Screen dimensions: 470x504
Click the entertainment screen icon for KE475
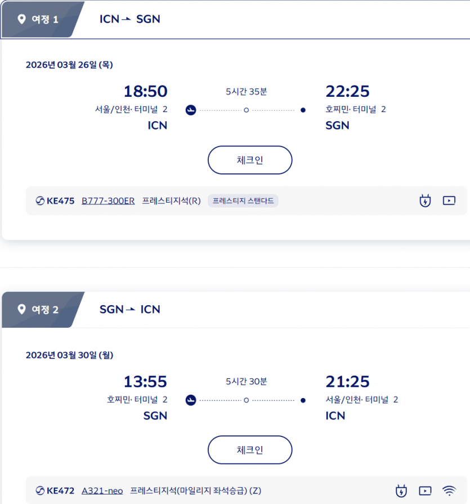point(449,200)
